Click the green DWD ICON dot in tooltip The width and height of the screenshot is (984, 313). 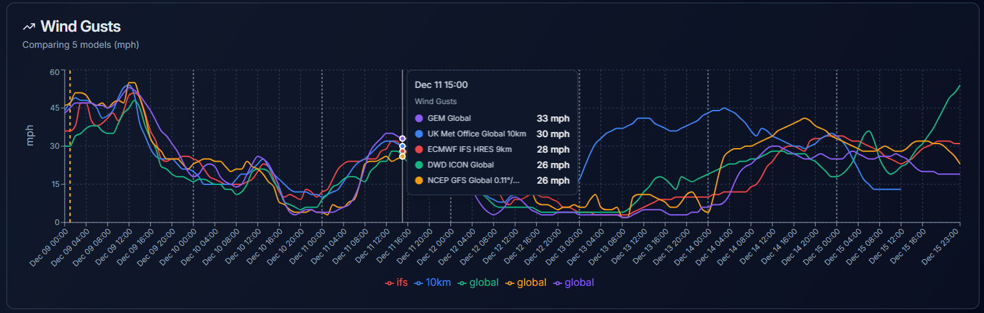click(x=419, y=165)
